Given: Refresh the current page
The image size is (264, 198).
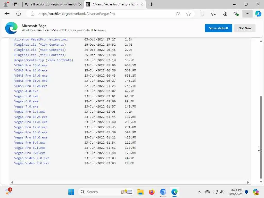Looking at the screenshot, I should click(x=19, y=14).
